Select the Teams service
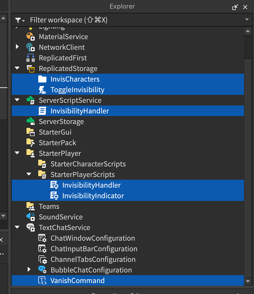Screen dimensions: 254x294 click(49, 206)
